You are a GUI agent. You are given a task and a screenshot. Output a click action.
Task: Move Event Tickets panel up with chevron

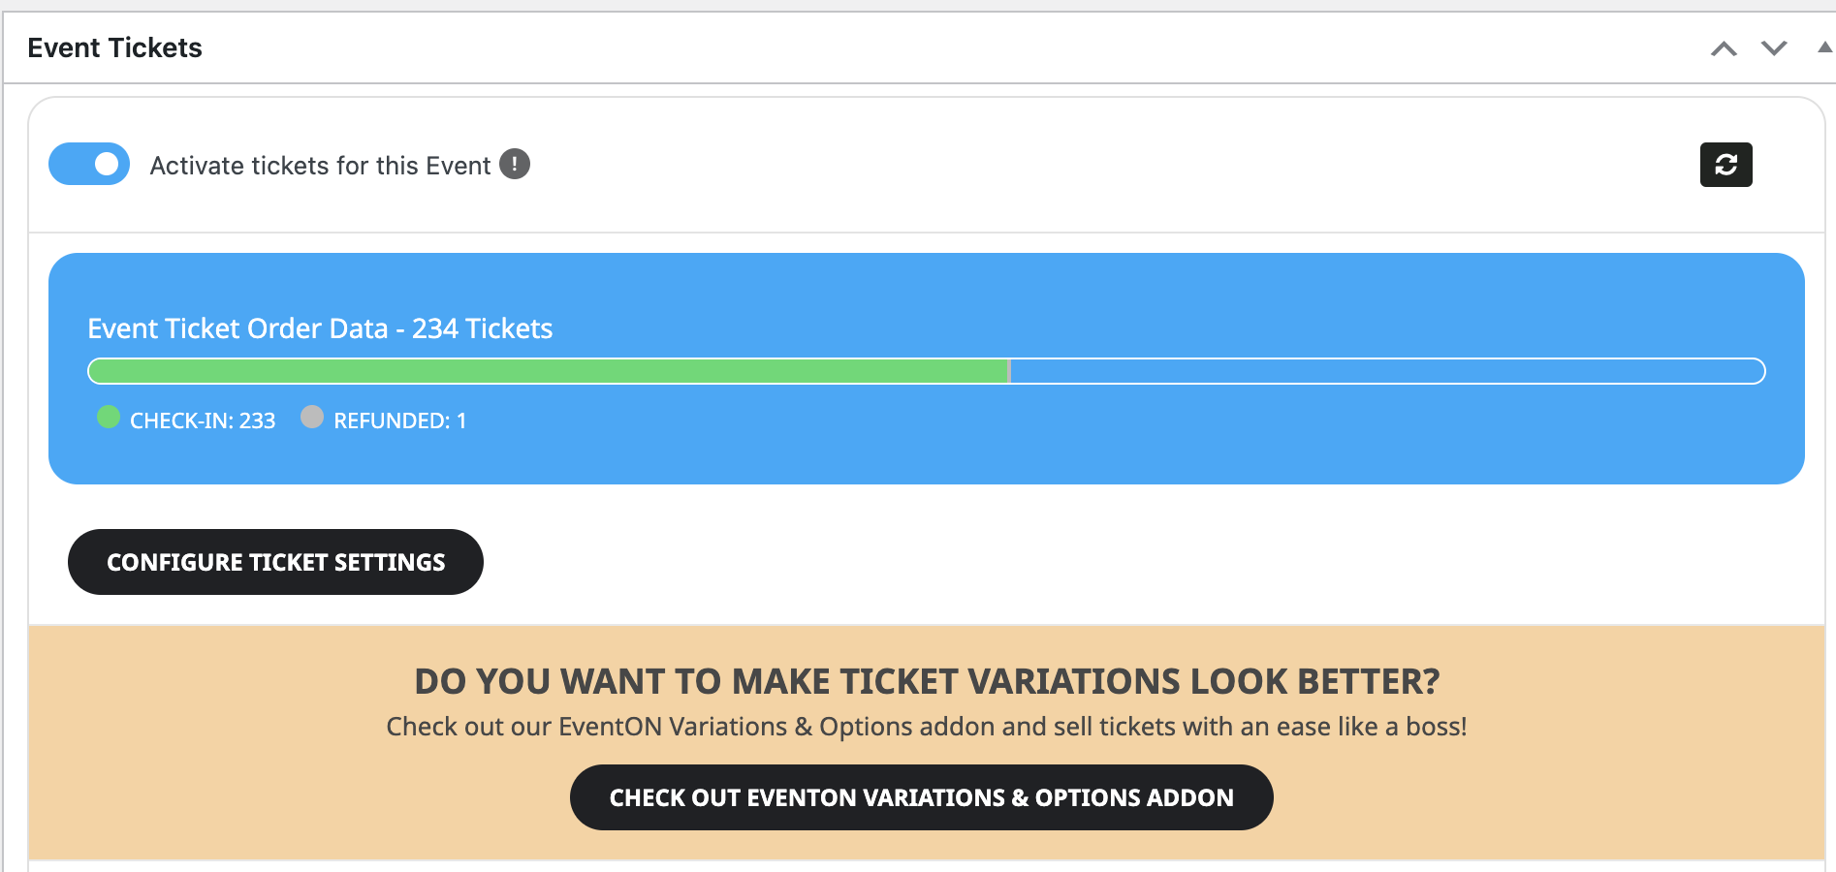1724,48
